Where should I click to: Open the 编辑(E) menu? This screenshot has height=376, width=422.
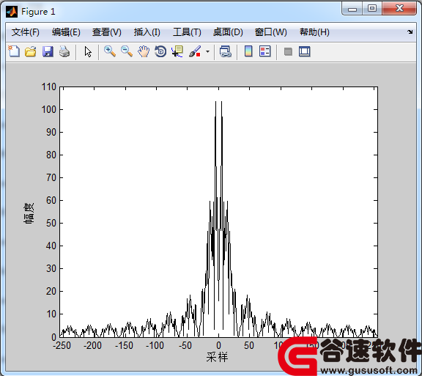[66, 32]
